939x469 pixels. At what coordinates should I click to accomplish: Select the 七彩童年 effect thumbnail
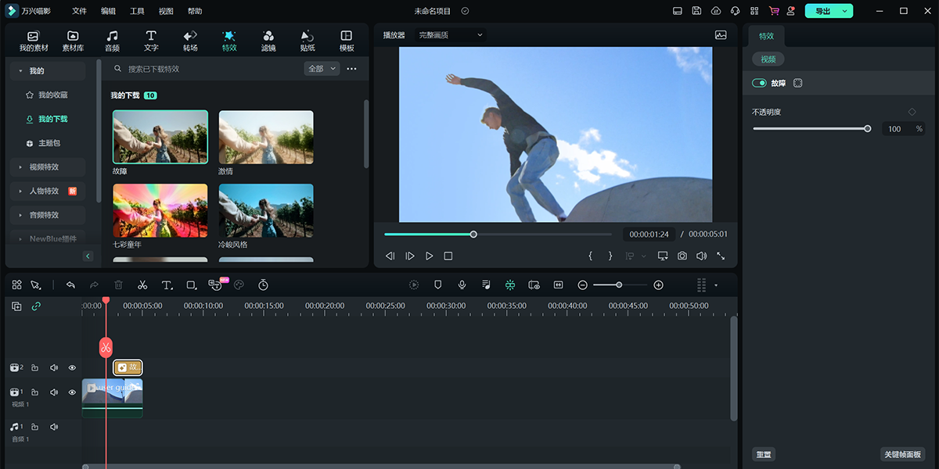160,209
